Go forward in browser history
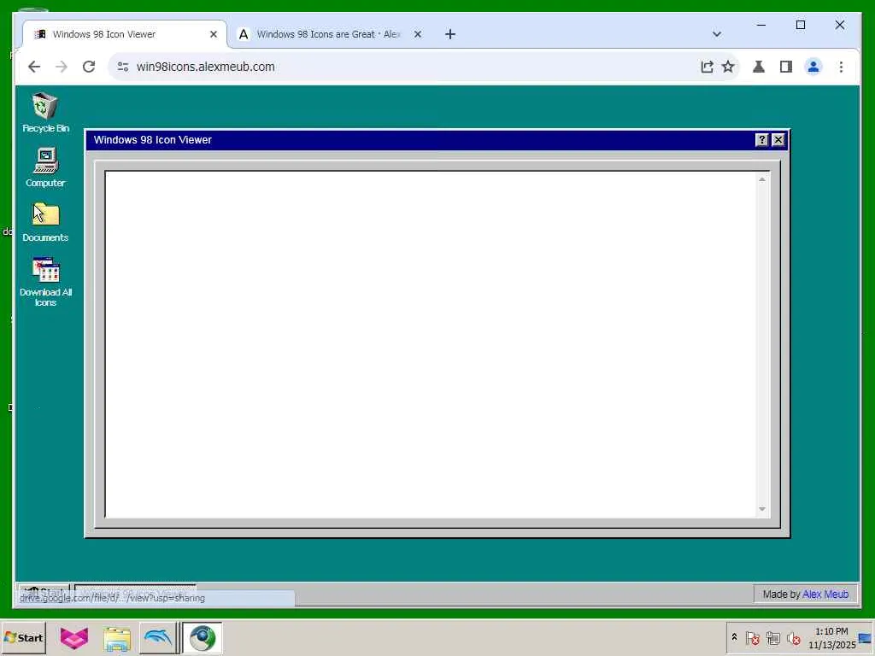 62,67
